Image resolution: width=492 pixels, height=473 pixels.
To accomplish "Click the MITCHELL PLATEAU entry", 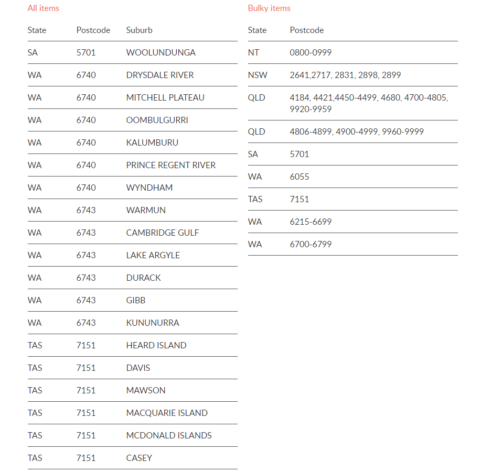I will pyautogui.click(x=165, y=98).
